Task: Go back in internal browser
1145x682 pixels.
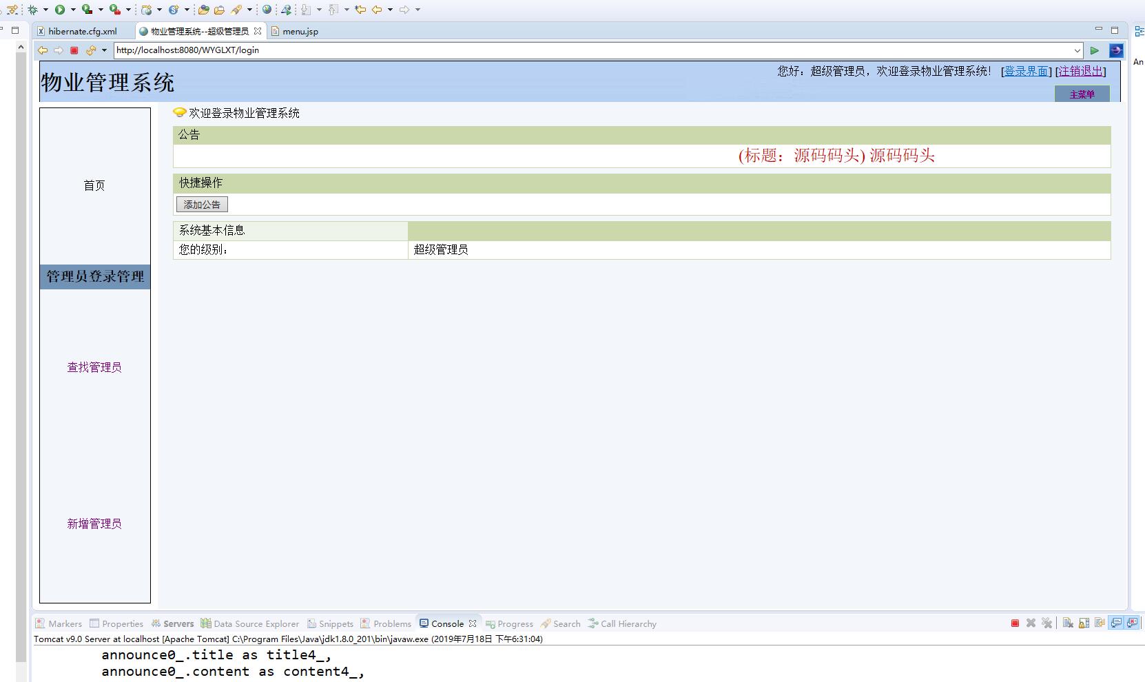Action: coord(43,50)
